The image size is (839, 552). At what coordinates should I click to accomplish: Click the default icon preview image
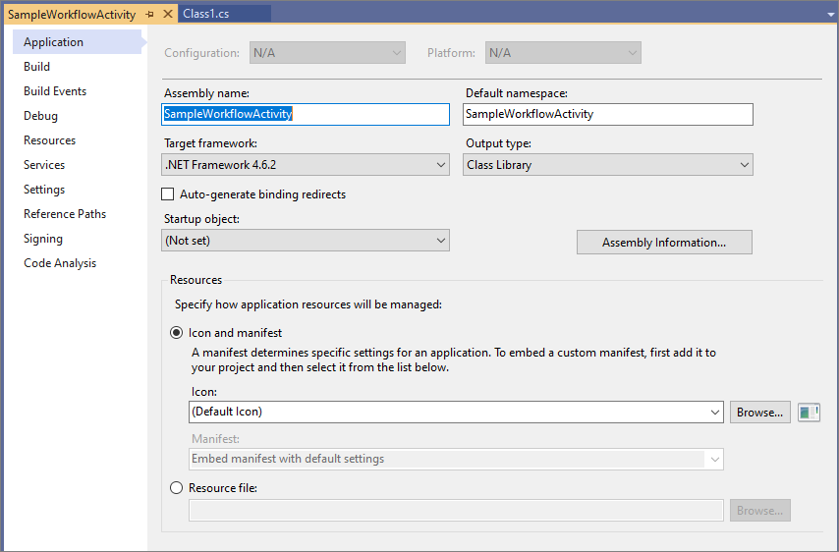pos(809,413)
